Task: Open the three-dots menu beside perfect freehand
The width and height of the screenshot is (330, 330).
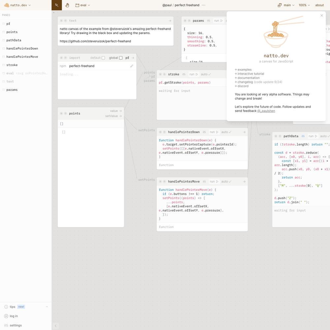Action: 203,5
